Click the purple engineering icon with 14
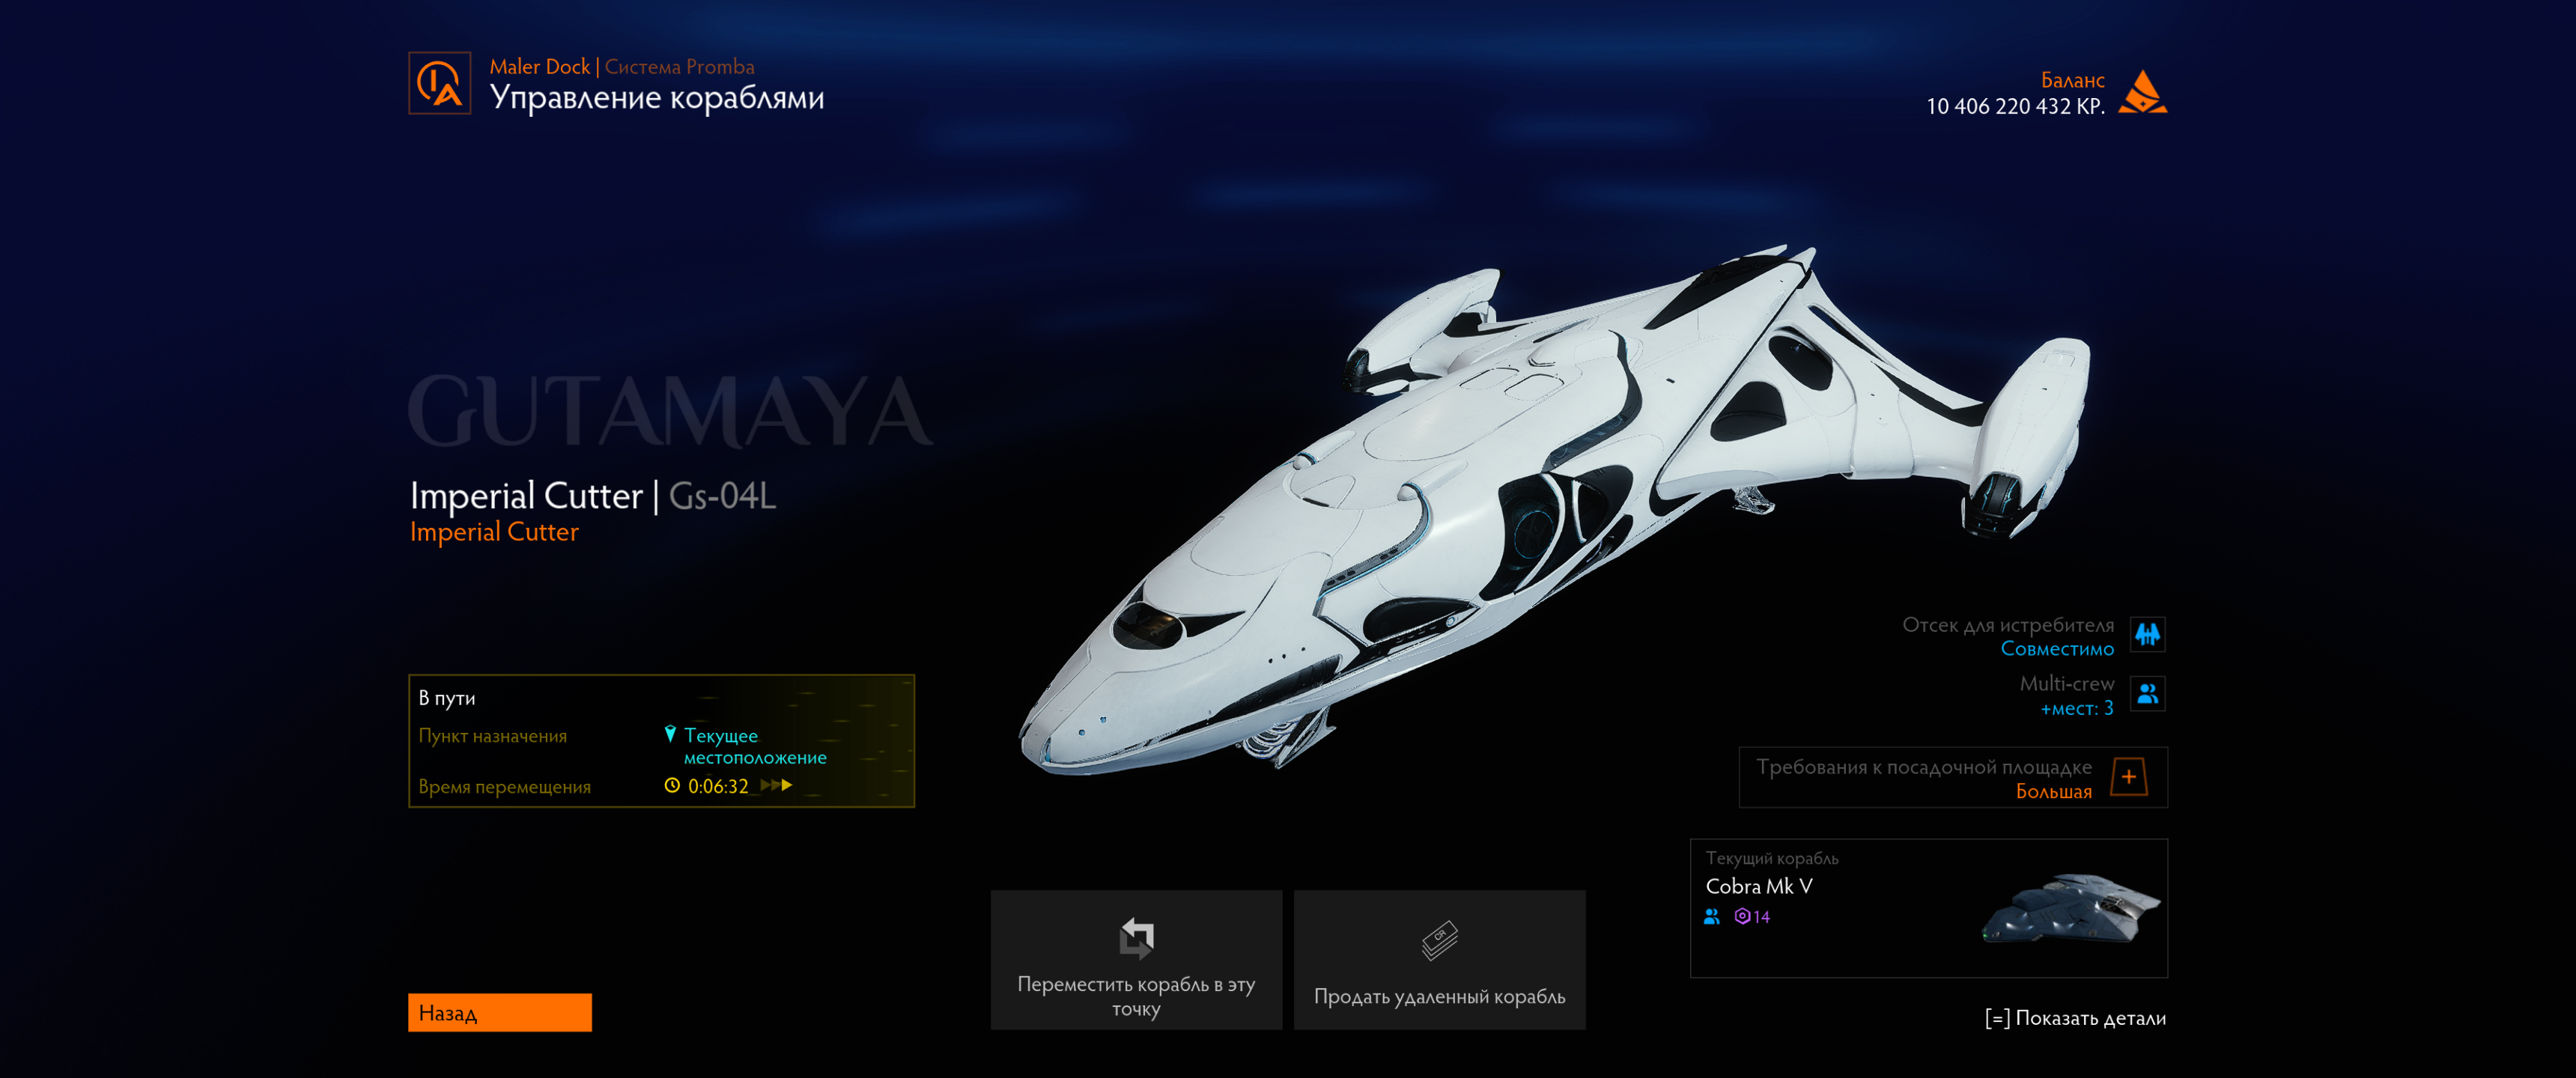Viewport: 2576px width, 1078px height. pos(1752,916)
